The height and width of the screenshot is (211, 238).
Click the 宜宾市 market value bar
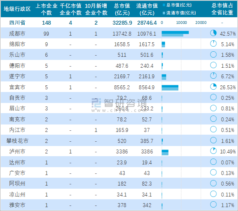[x=170, y=87]
